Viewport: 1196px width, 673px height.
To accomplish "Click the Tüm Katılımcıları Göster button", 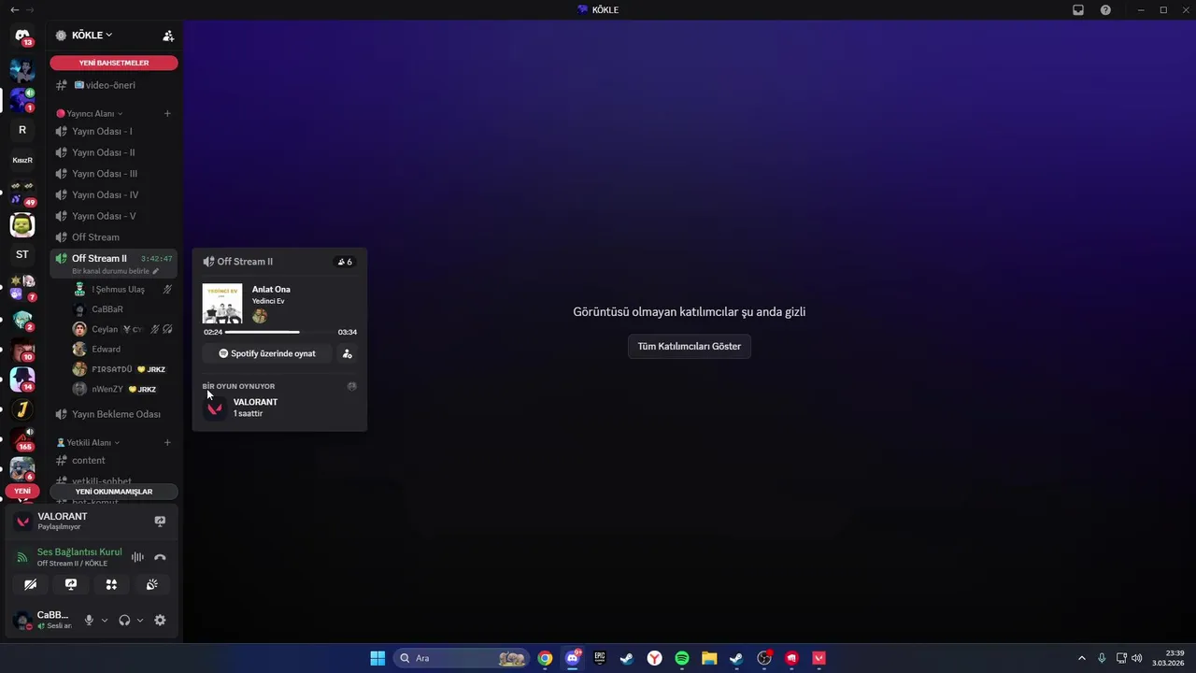I will [690, 346].
